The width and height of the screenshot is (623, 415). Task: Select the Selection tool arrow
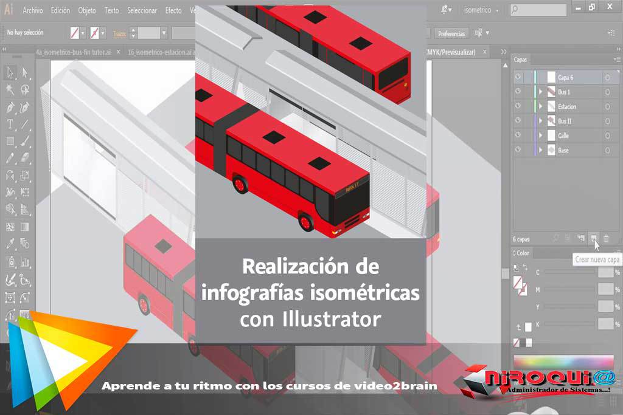10,73
